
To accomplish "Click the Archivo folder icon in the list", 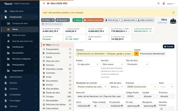I will [x=44, y=85].
